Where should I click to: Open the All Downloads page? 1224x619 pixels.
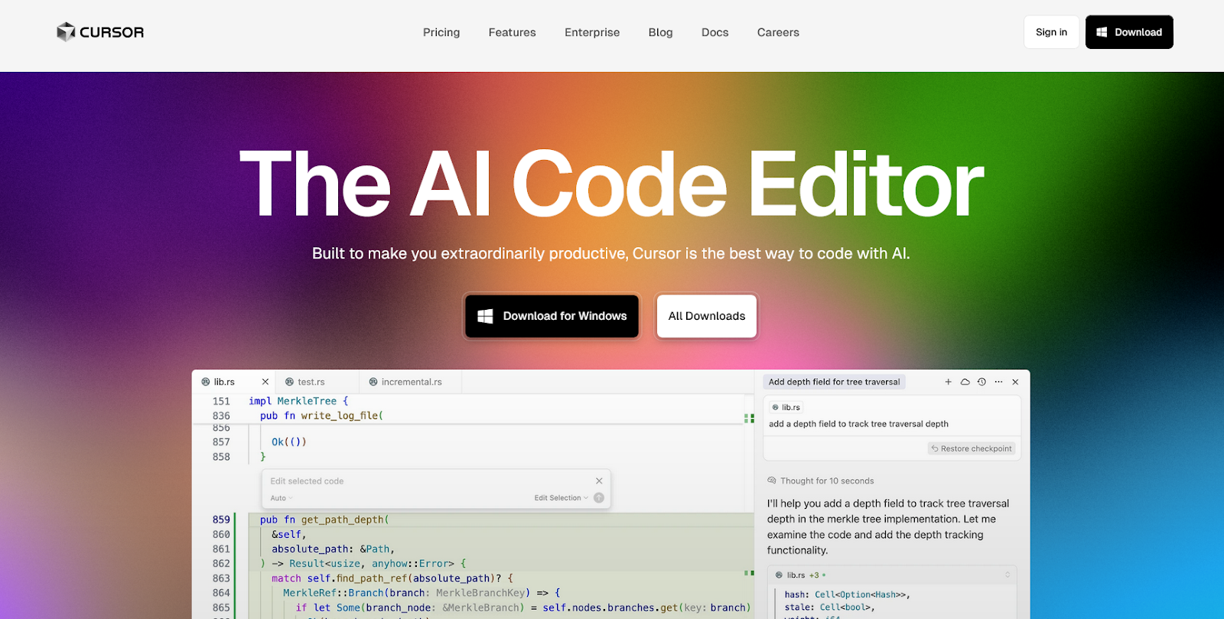pyautogui.click(x=706, y=316)
